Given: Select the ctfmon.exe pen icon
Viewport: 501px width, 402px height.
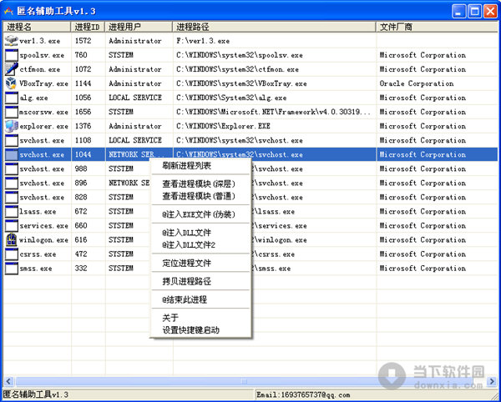Looking at the screenshot, I should coord(12,69).
